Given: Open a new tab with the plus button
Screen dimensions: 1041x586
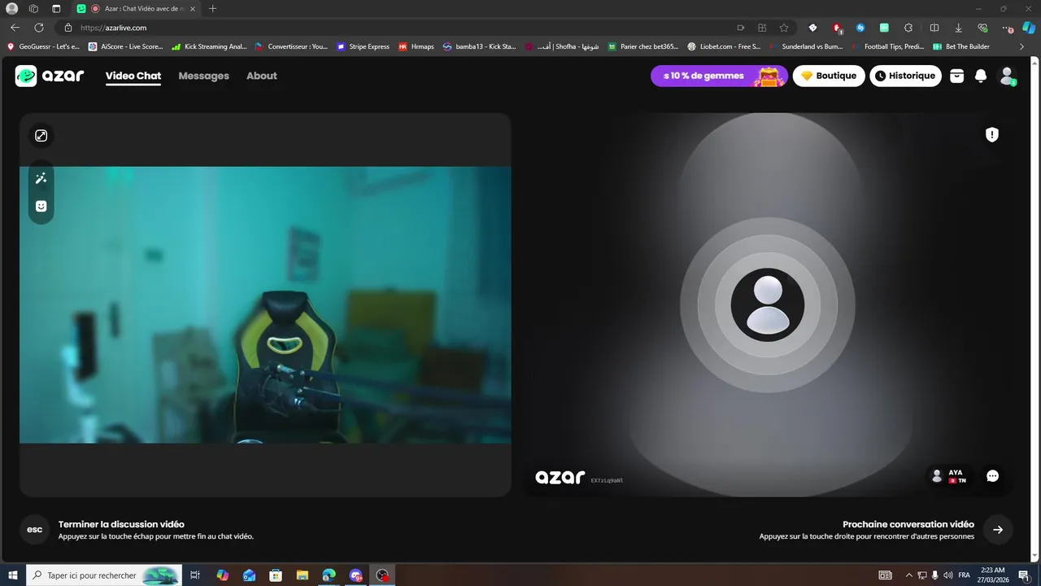Looking at the screenshot, I should [213, 8].
